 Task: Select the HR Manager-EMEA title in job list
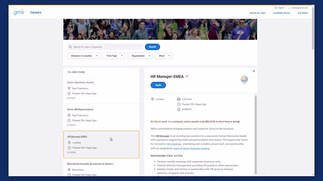pyautogui.click(x=77, y=137)
